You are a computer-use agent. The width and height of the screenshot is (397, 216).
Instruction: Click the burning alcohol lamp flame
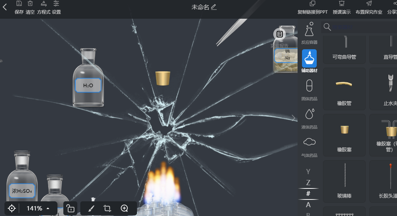point(164,183)
